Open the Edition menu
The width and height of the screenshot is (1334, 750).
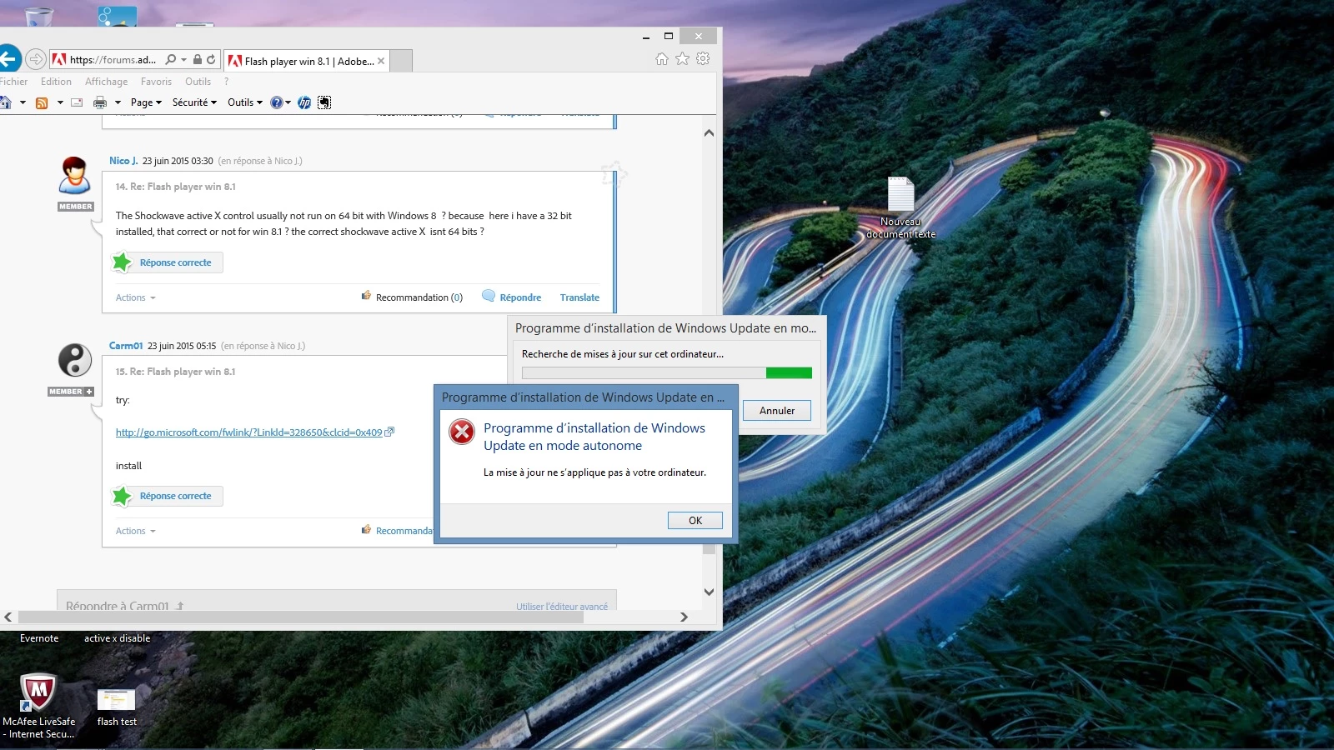56,82
